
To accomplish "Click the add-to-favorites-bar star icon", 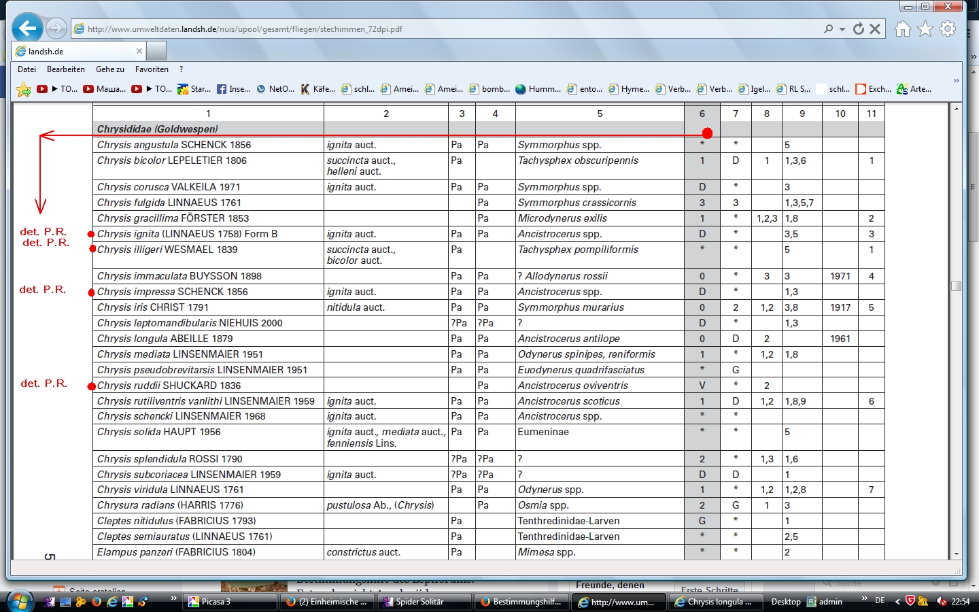I will tap(23, 89).
